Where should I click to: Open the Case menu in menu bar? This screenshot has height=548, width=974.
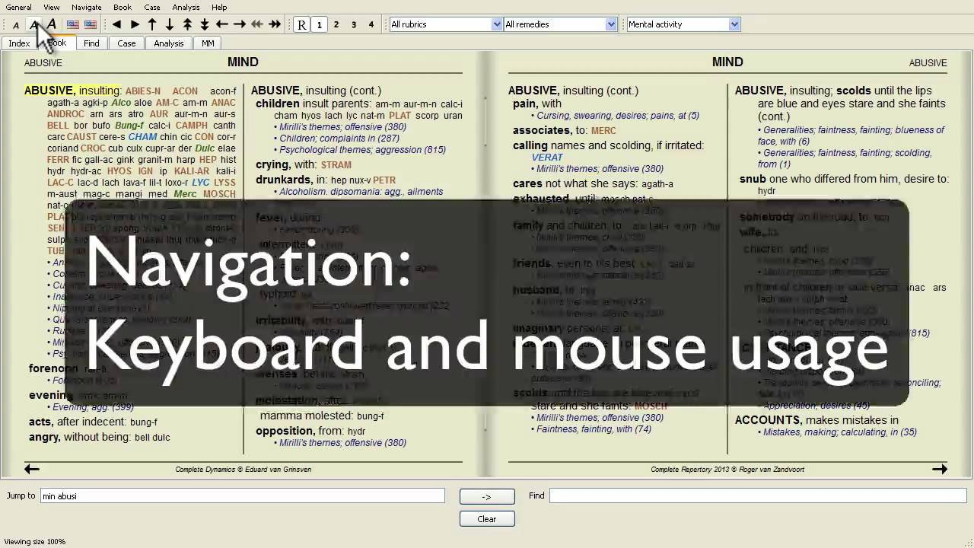152,7
